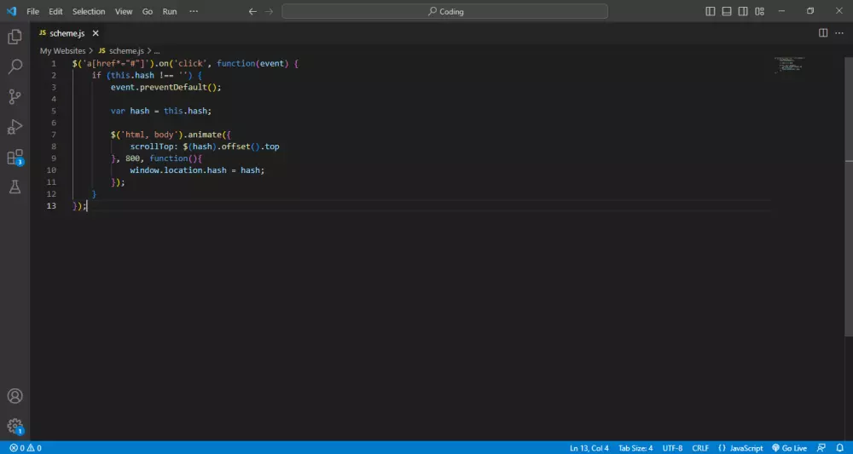
Task: Open the Edit menu
Action: 55,11
